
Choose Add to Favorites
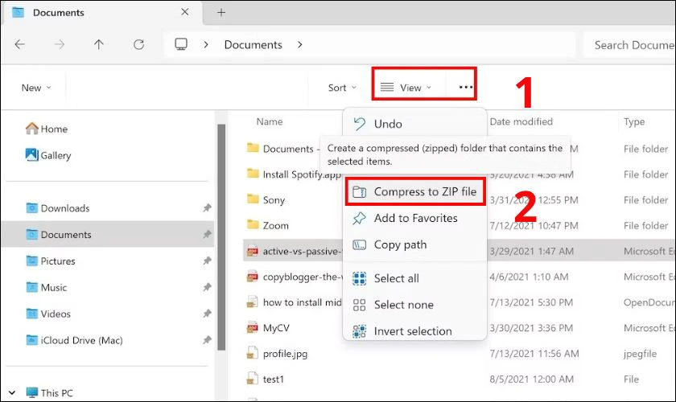(415, 218)
